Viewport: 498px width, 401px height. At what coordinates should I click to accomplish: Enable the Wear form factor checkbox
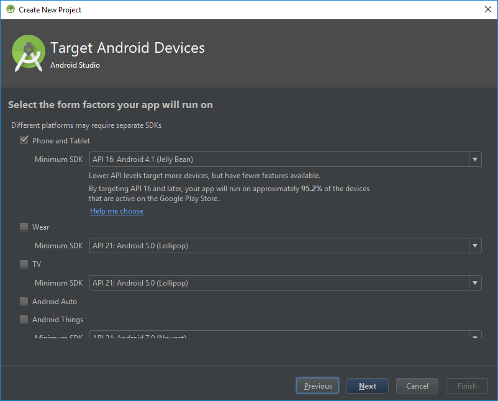(24, 227)
